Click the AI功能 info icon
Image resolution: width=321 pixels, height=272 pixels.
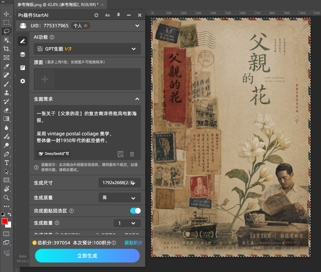point(52,37)
